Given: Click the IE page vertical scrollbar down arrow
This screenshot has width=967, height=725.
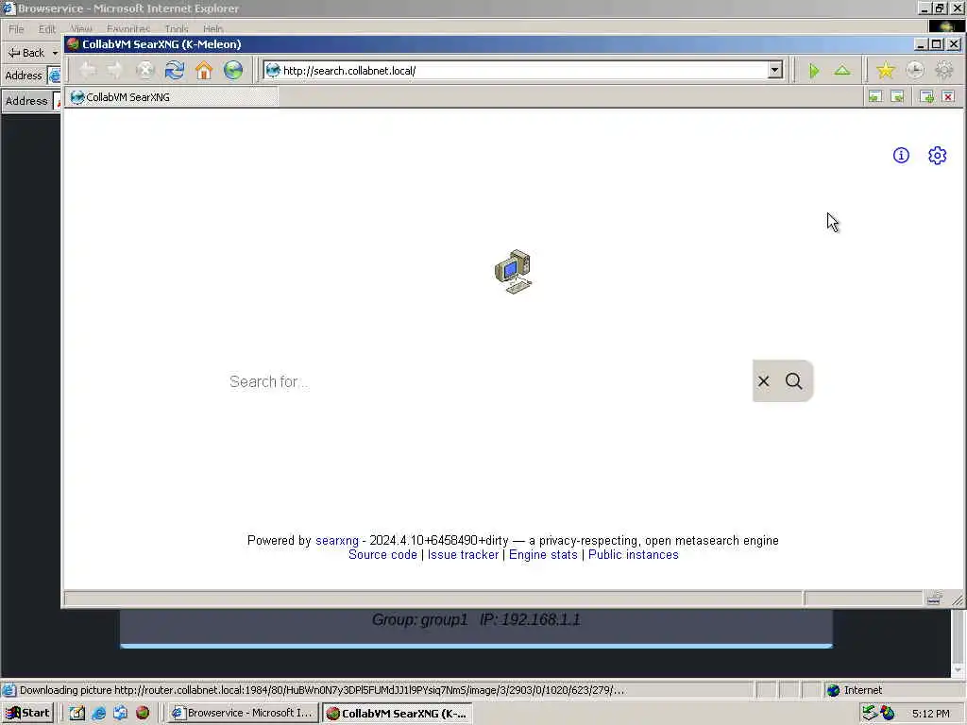Looking at the screenshot, I should [x=958, y=669].
